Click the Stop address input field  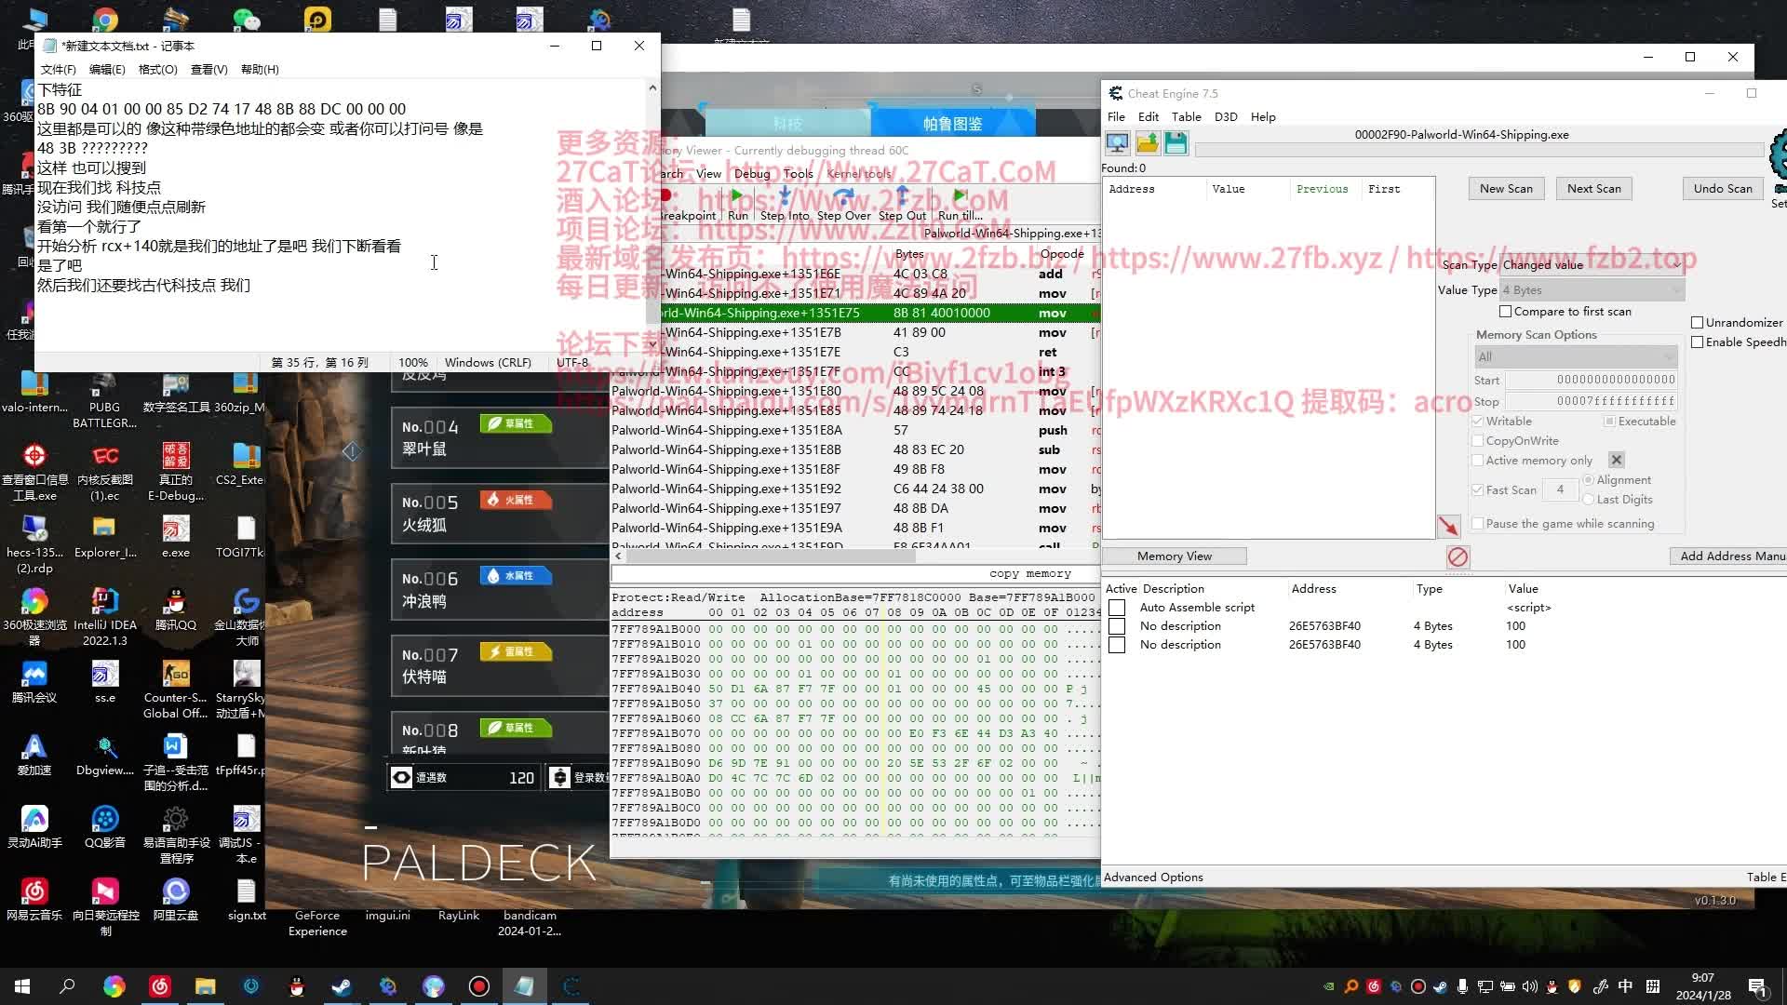coord(1592,401)
